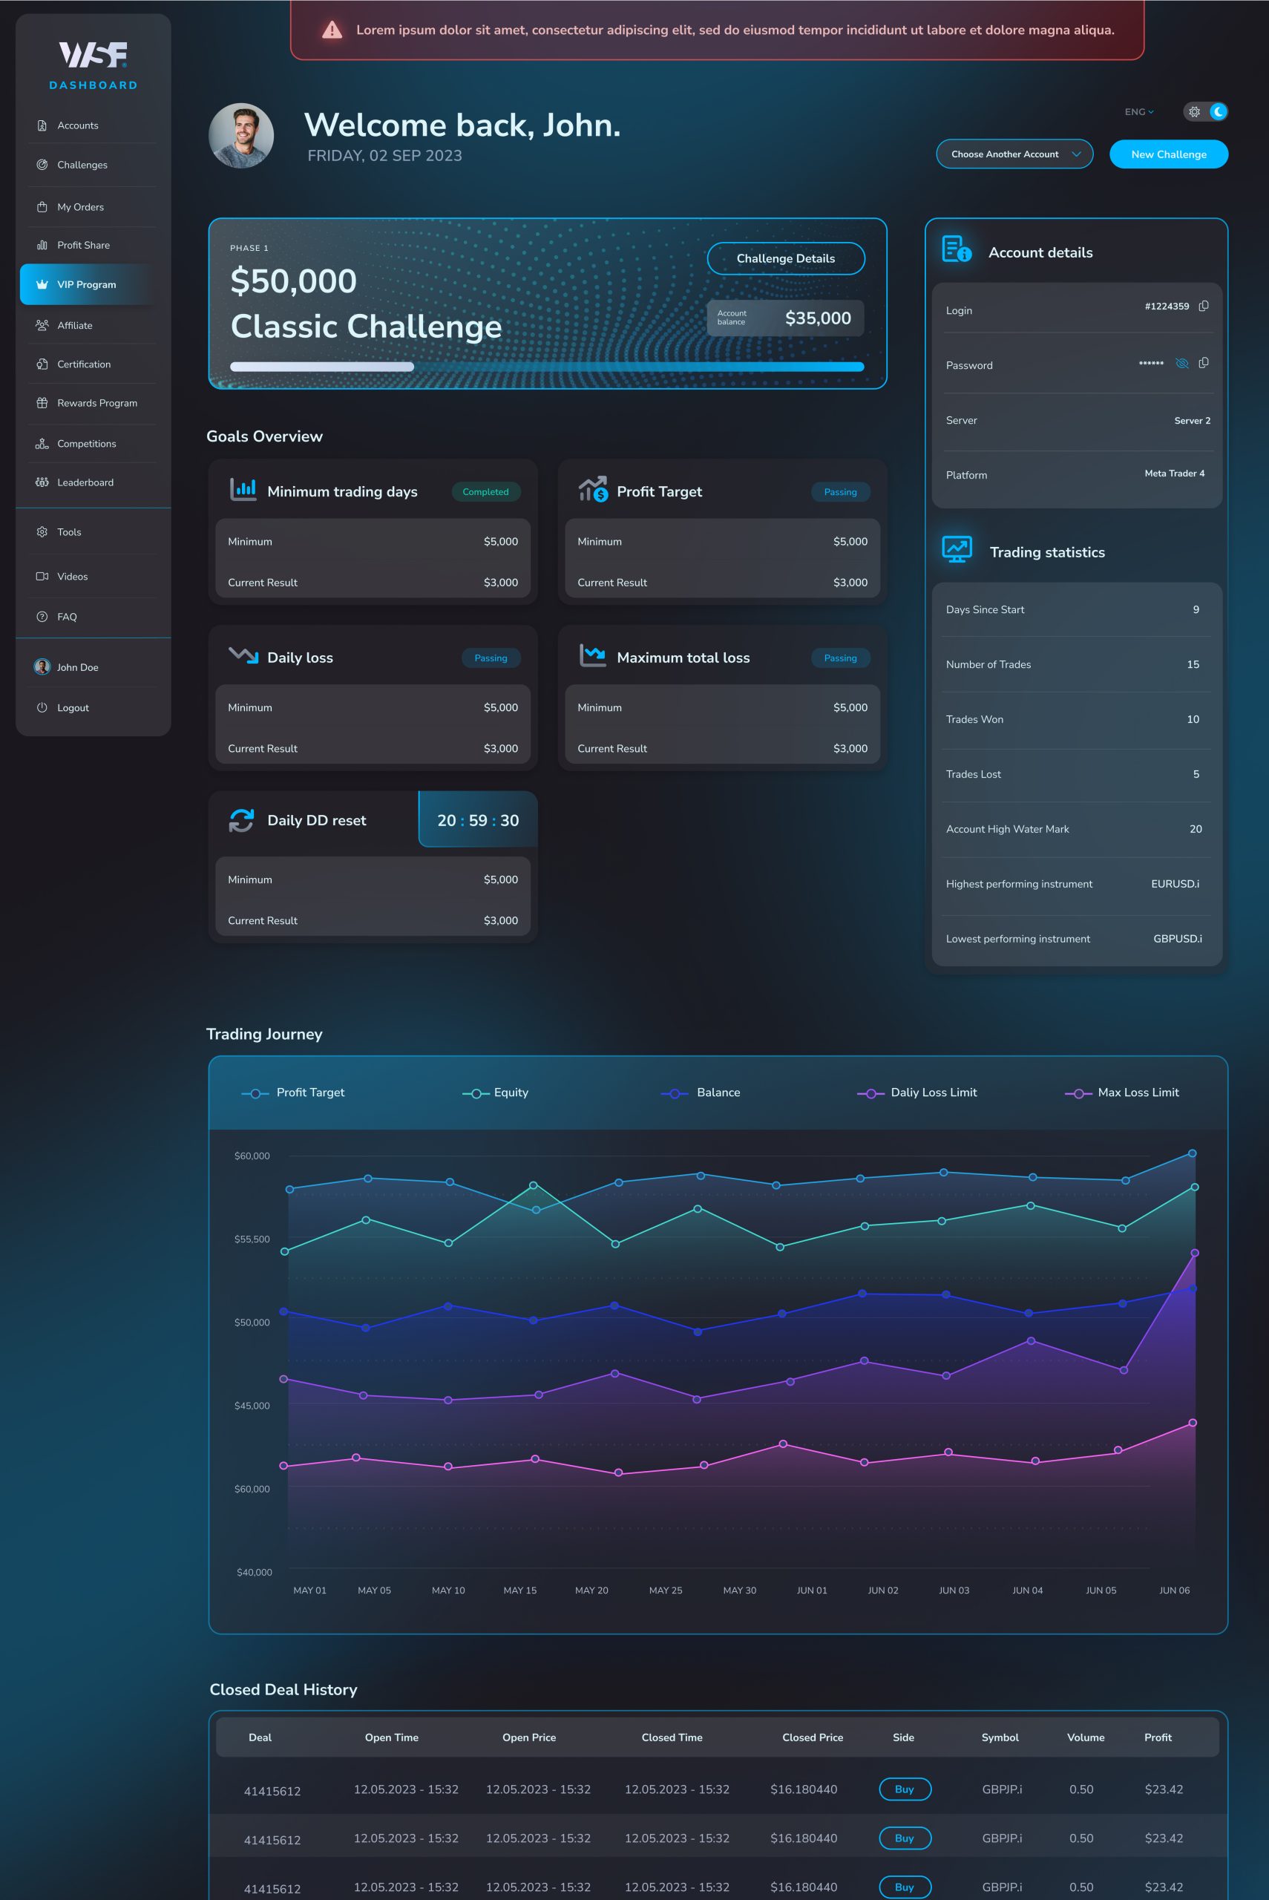Click the Leaderboard icon in sidebar
1269x1900 pixels.
click(x=42, y=482)
